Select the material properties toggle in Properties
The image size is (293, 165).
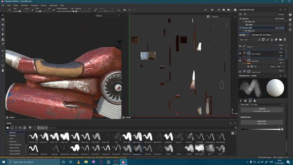pyautogui.click(x=255, y=101)
